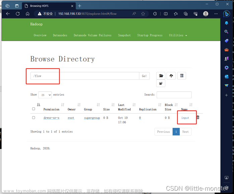Click the drwxr-xr-x permission link

click(x=51, y=118)
